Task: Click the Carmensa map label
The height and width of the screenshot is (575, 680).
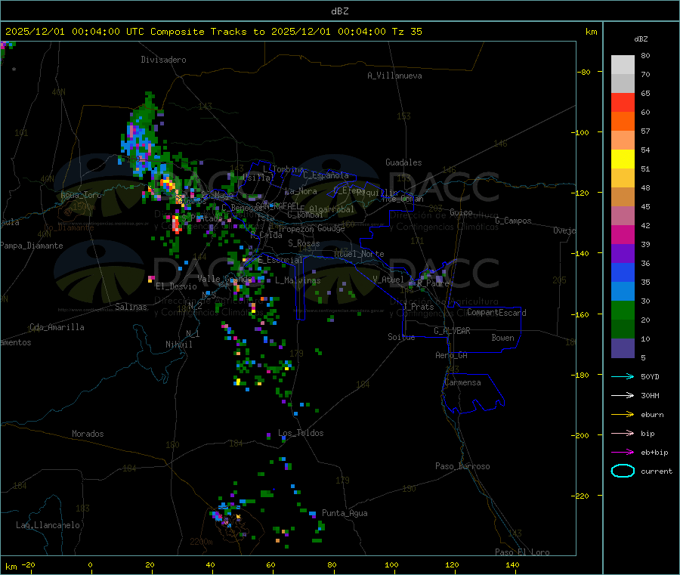Action: tap(462, 382)
